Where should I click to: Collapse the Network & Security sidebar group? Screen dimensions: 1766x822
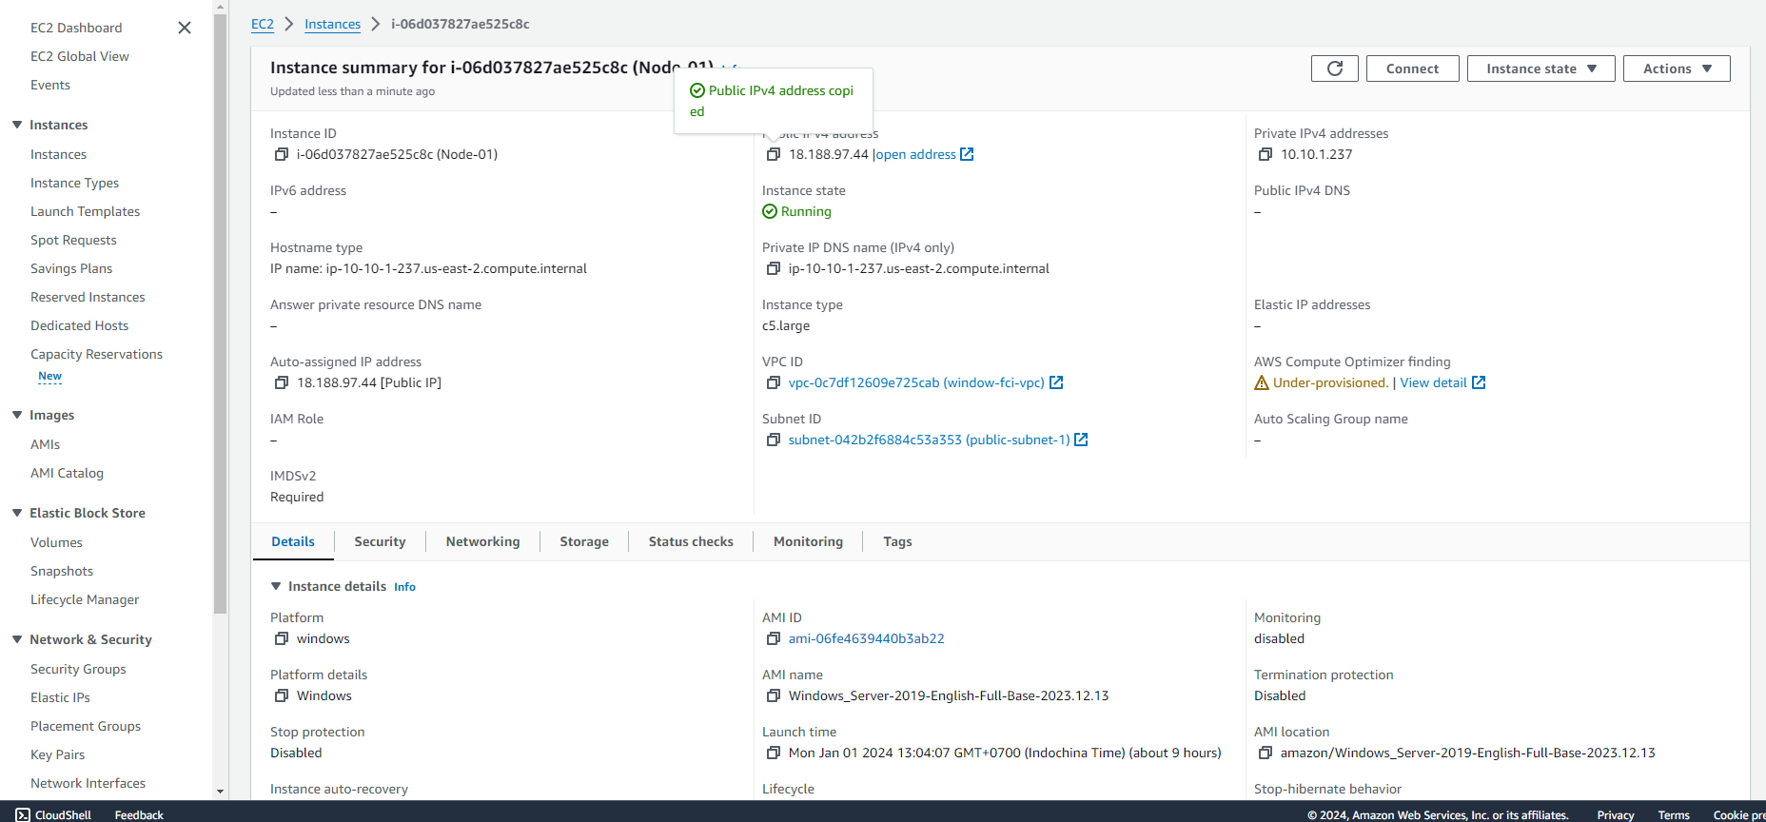click(x=17, y=639)
